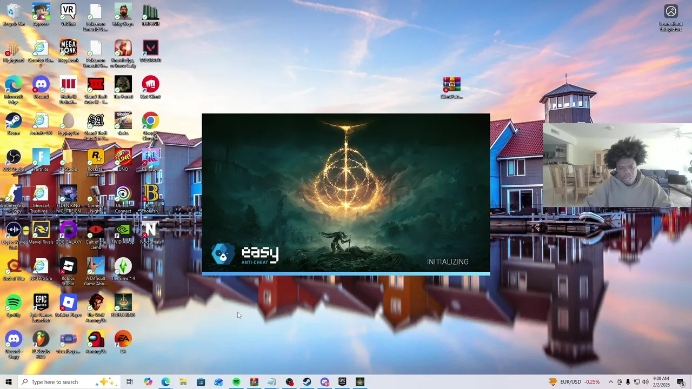The height and width of the screenshot is (389, 692).
Task: Open The Sims 4 desktop icon
Action: click(x=123, y=269)
